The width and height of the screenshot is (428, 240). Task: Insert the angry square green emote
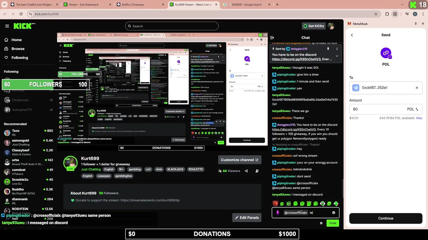289,203
